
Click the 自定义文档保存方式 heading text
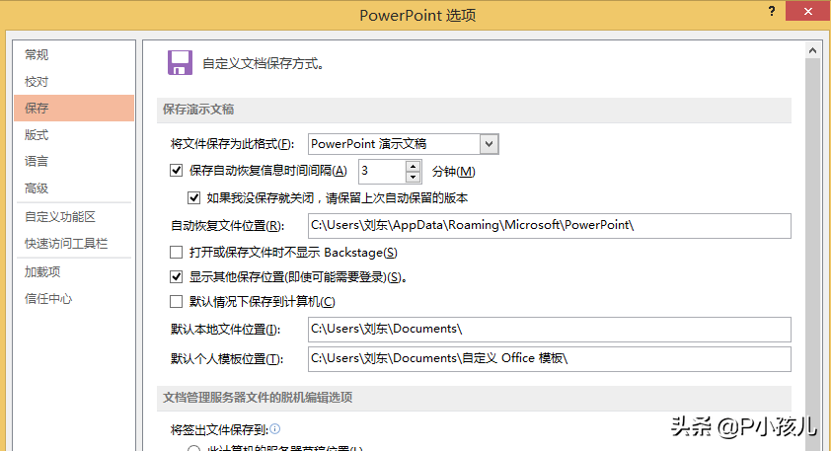click(x=264, y=64)
